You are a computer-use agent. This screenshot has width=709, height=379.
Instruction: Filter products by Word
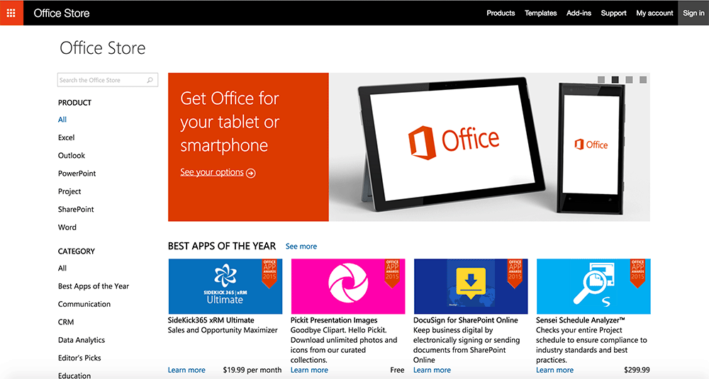click(x=67, y=227)
